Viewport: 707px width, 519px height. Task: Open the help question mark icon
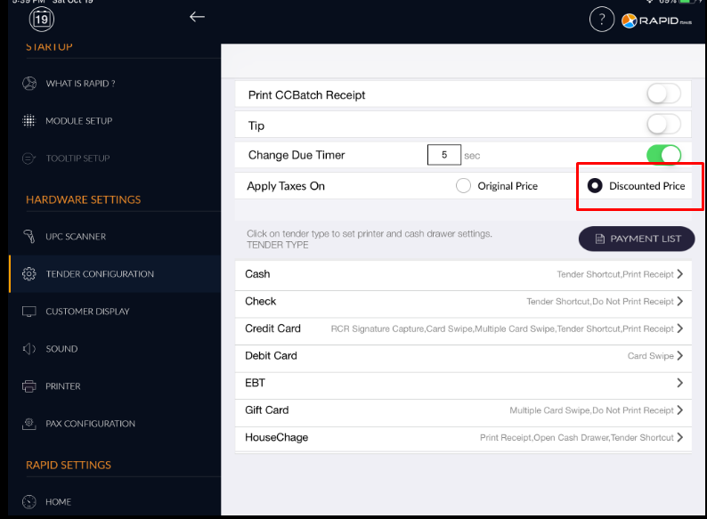pos(602,20)
